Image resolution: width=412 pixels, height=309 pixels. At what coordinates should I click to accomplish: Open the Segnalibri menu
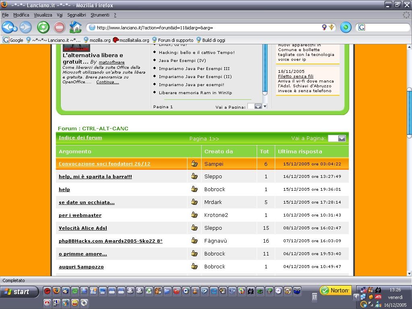pyautogui.click(x=76, y=15)
